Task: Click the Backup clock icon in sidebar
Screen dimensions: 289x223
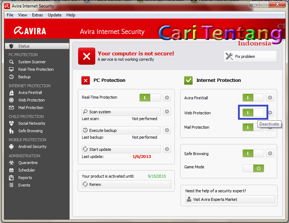Action: point(11,77)
